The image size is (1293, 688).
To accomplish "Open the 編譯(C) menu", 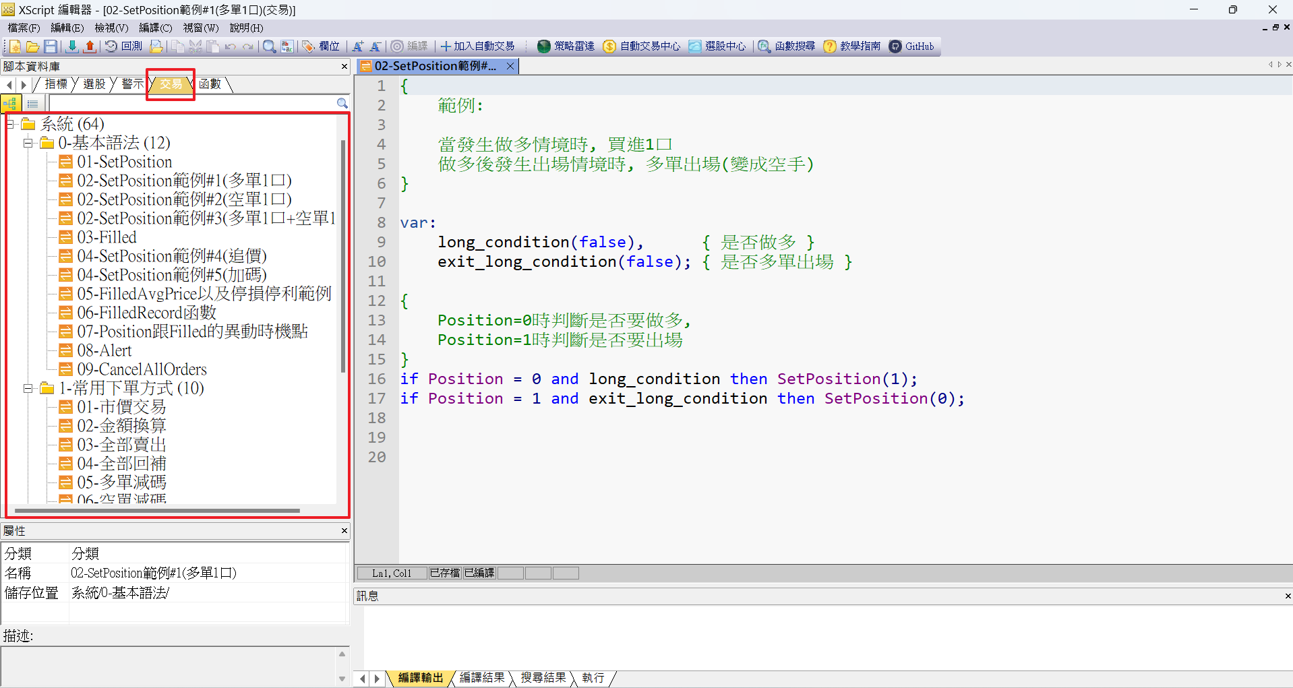I will (155, 28).
